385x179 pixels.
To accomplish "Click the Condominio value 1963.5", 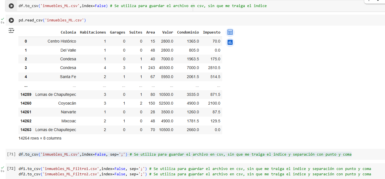I will [193, 59].
